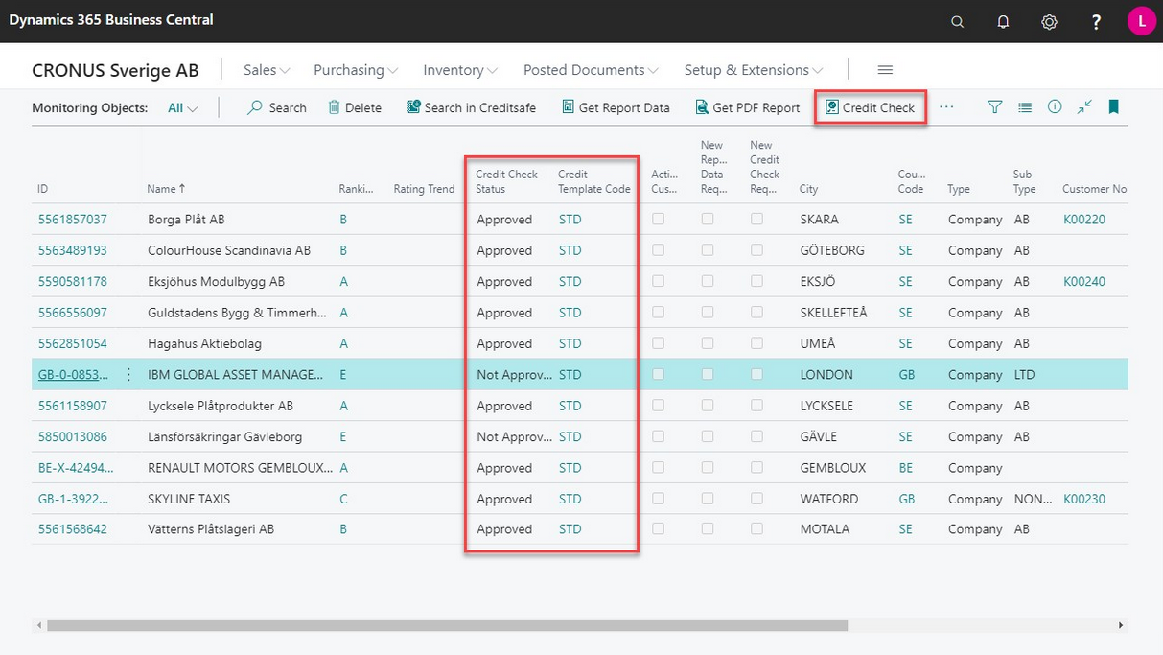Open the Setup & Extensions menu
Viewport: 1163px width, 655px height.
pyautogui.click(x=753, y=70)
